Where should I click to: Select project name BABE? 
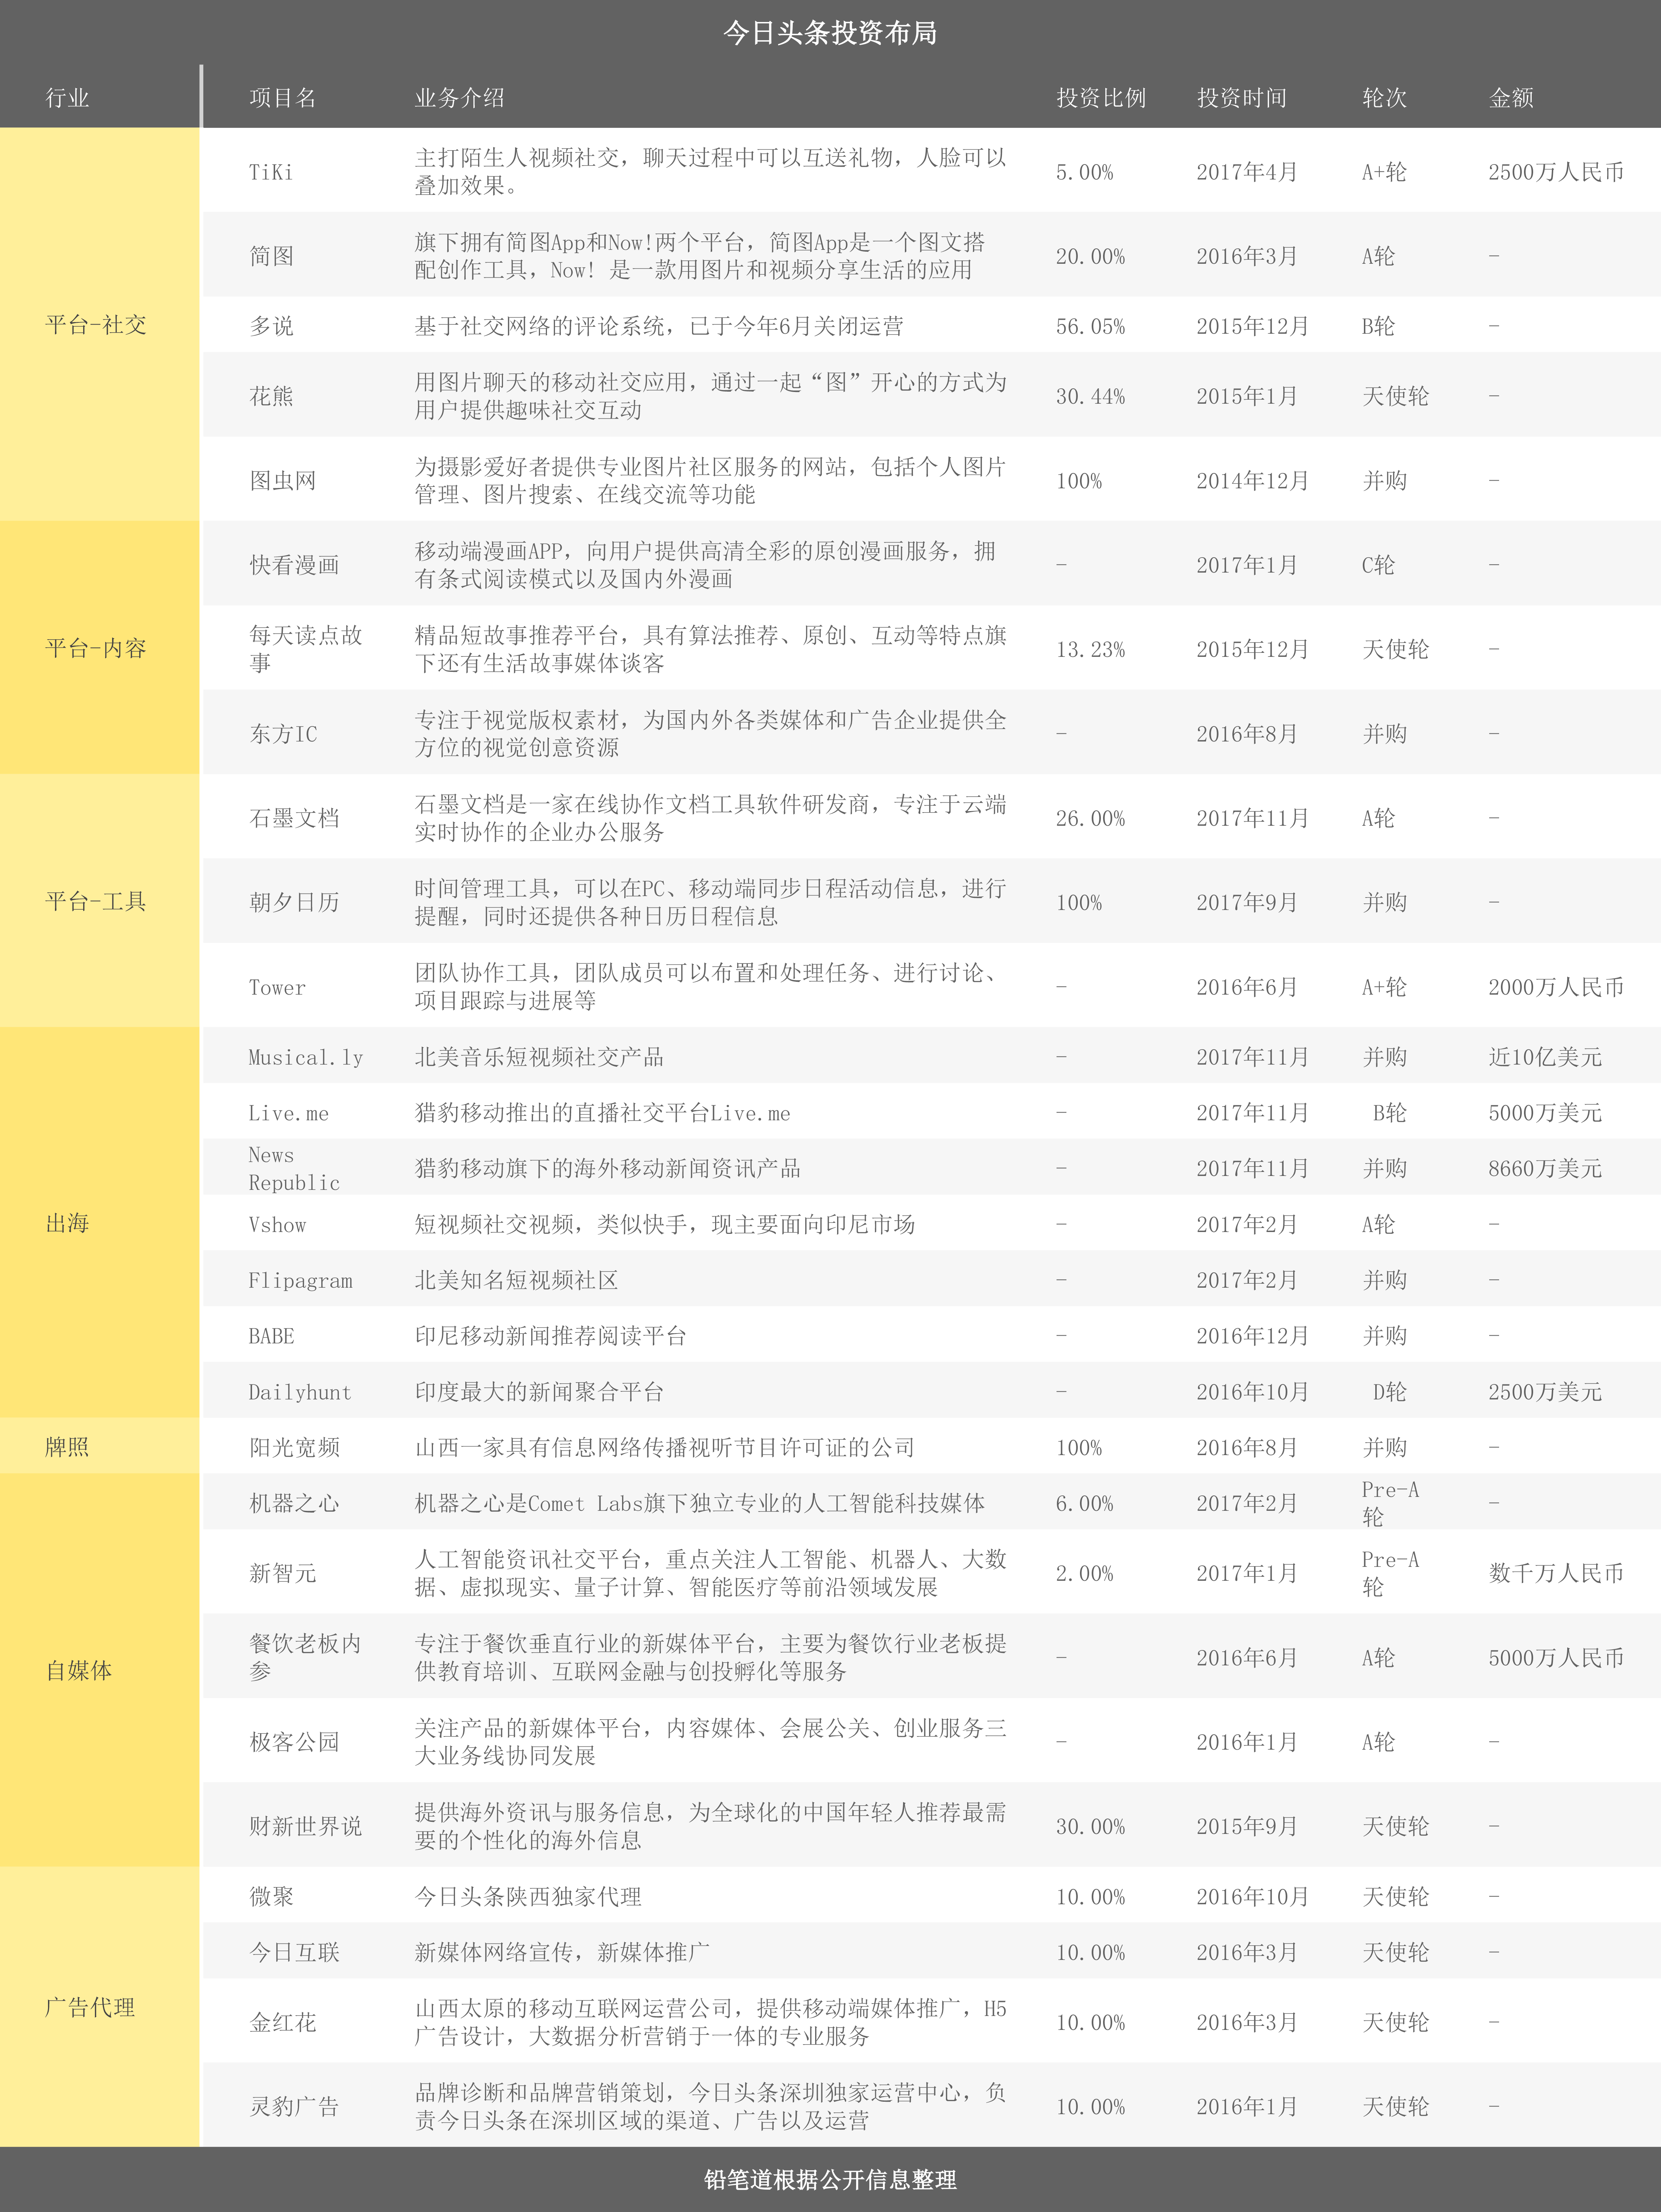271,1336
